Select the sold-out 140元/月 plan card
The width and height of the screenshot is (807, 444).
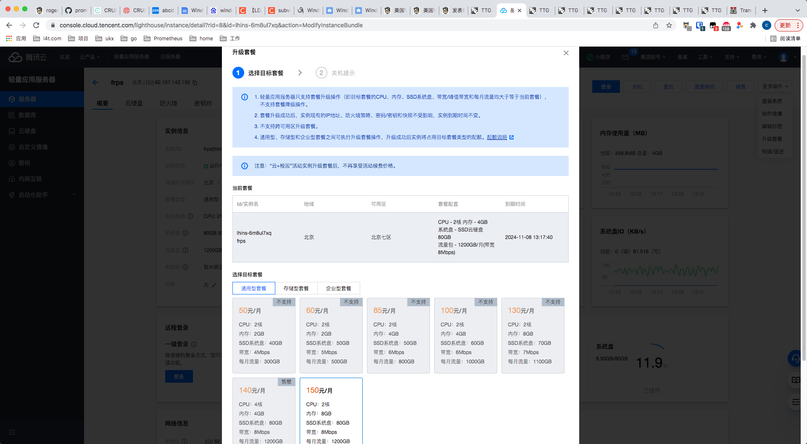click(264, 411)
